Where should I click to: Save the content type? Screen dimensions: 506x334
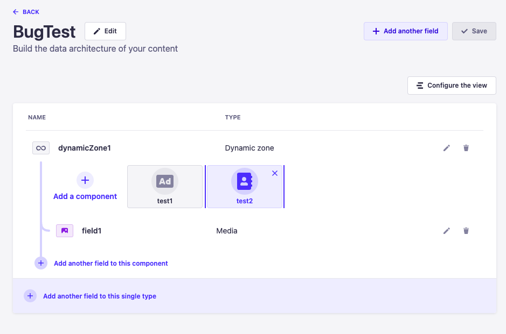tap(474, 31)
